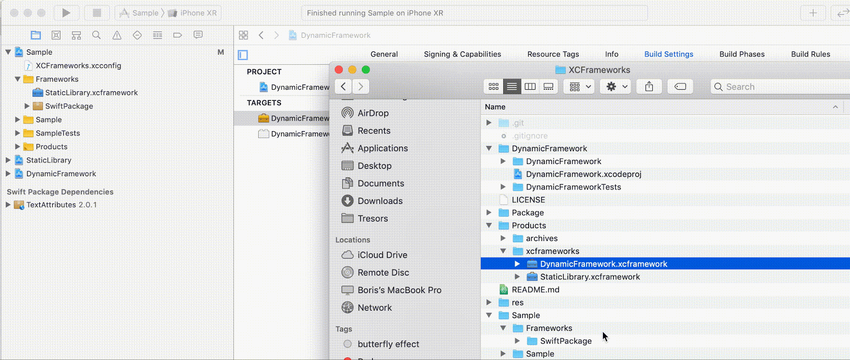Switch to the Info tab
The width and height of the screenshot is (850, 360).
[611, 54]
